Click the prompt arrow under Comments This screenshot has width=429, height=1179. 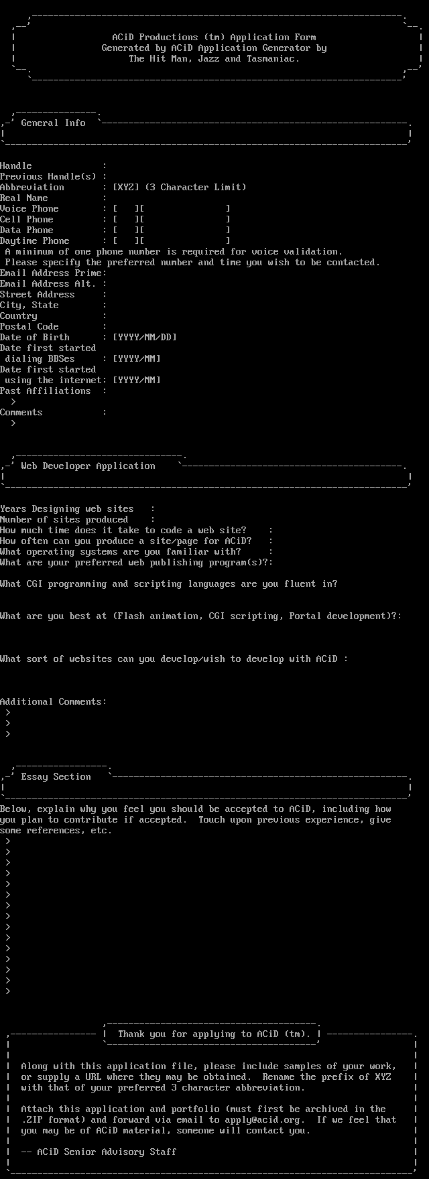[x=13, y=423]
